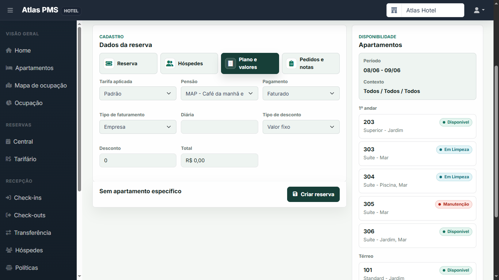Click the Check-ins arrow icon
Screen dimensions: 499x280
pos(8,198)
